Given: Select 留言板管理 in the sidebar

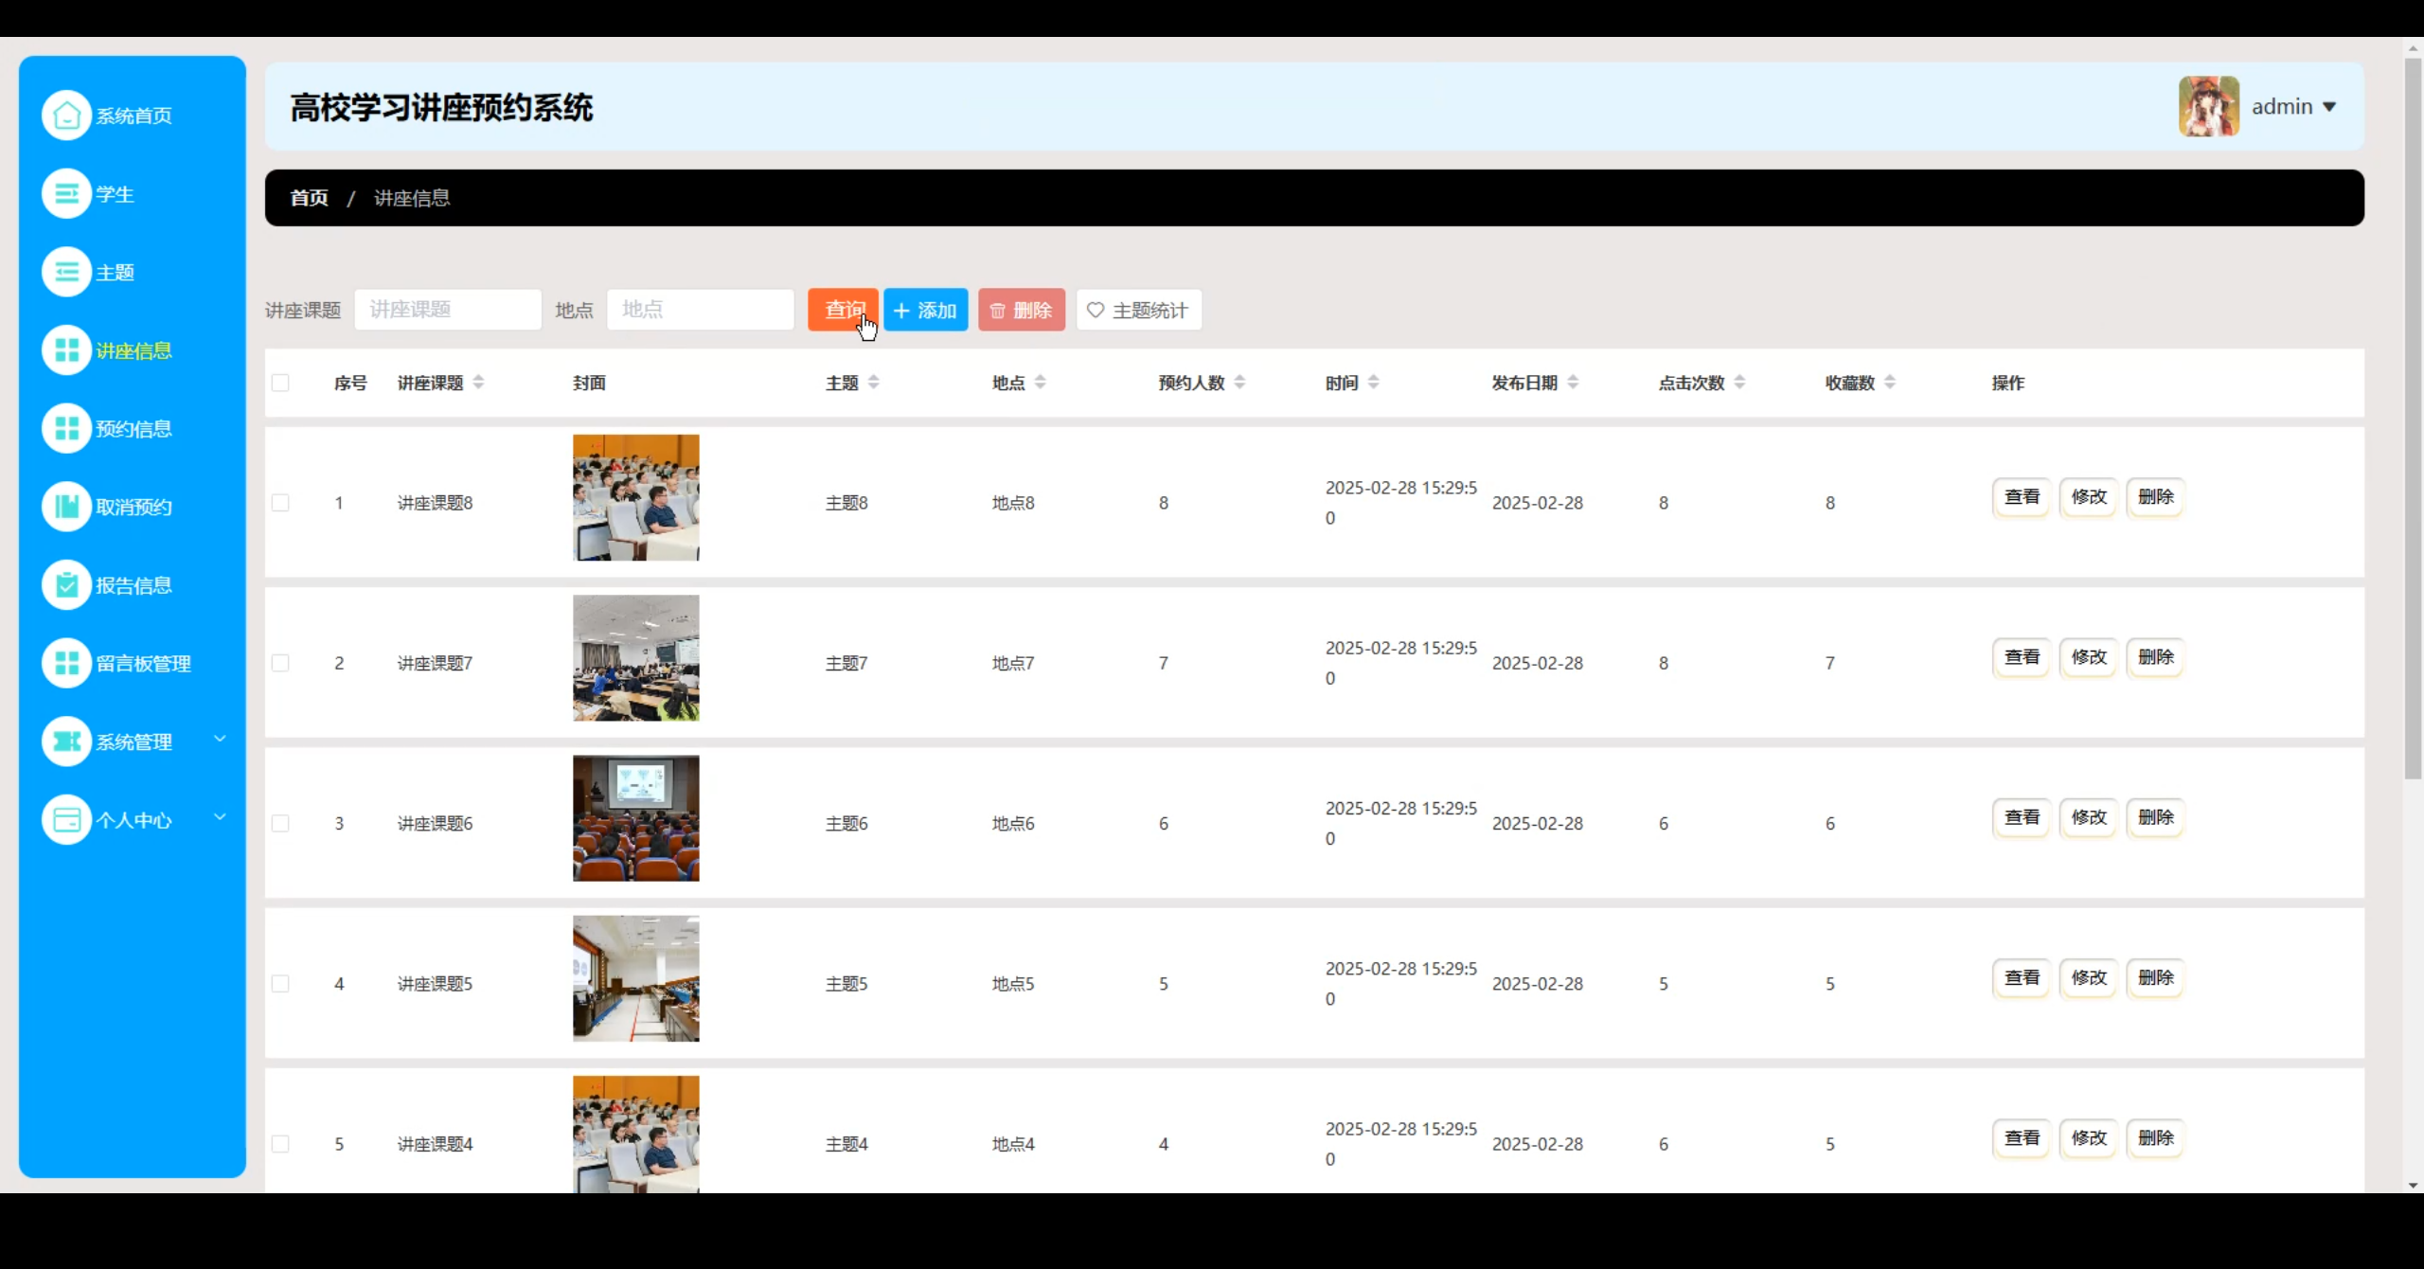Looking at the screenshot, I should pyautogui.click(x=144, y=663).
